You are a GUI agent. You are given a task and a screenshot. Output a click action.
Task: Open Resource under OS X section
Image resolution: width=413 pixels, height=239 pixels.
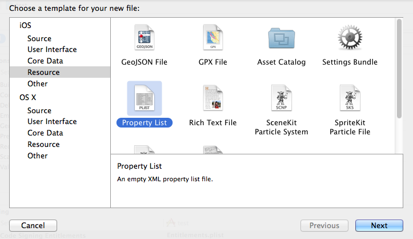(43, 144)
